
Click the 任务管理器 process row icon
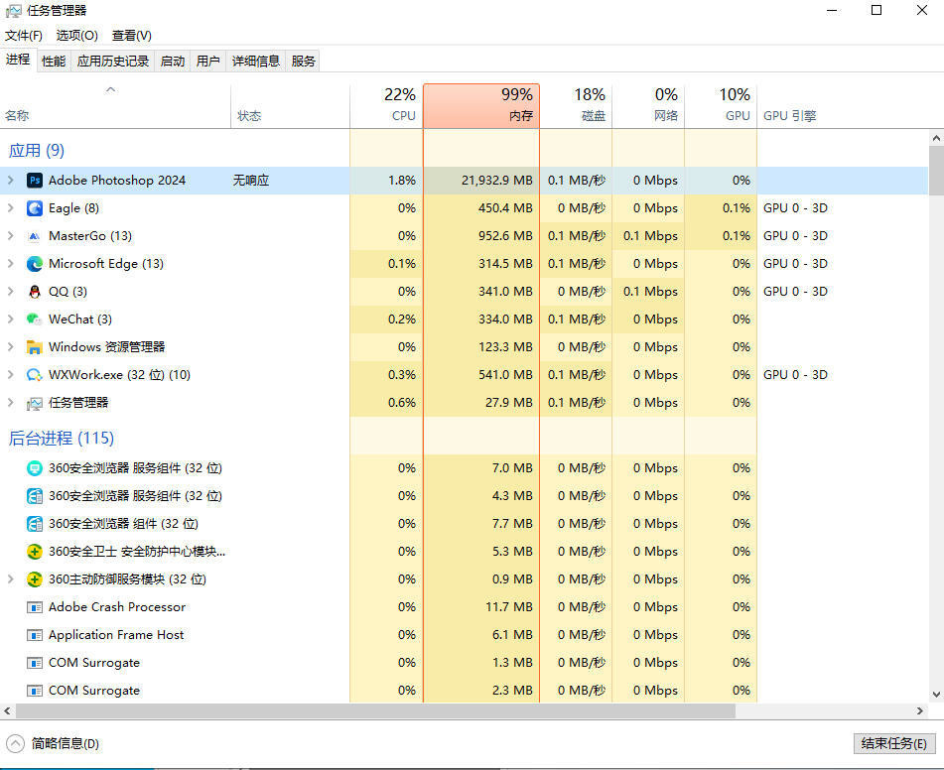click(35, 403)
